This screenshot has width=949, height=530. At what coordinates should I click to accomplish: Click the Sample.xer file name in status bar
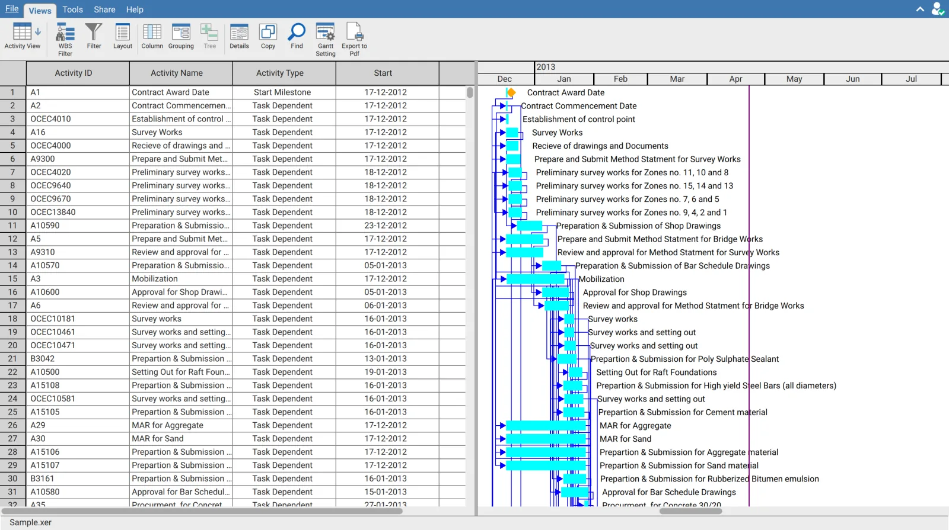(30, 522)
